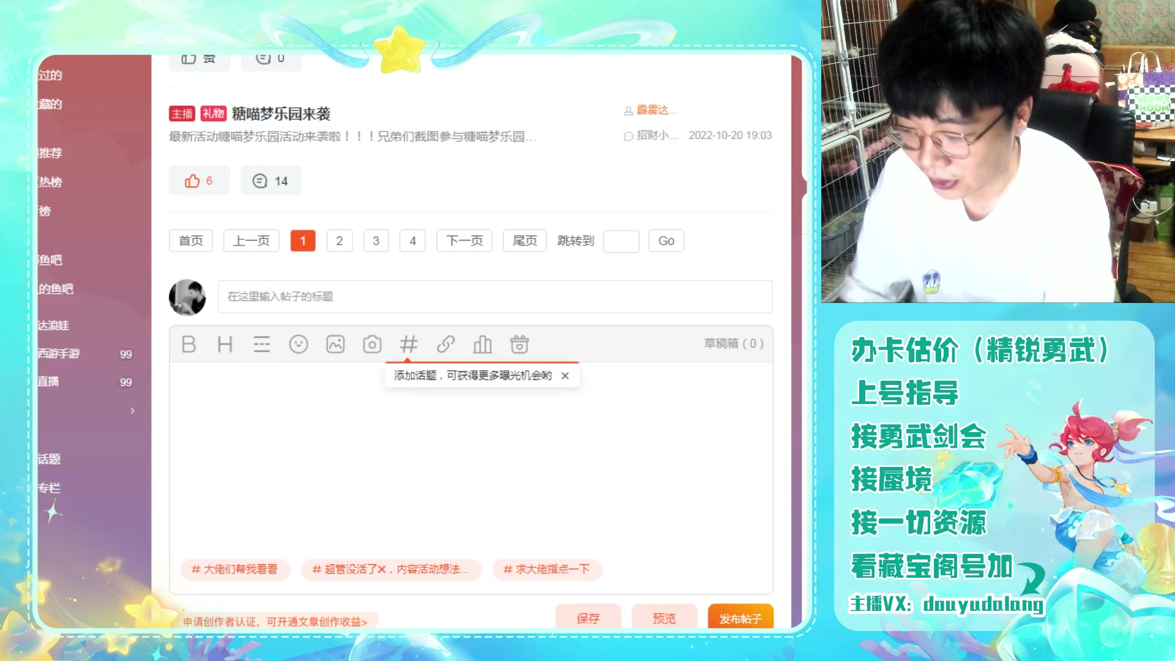This screenshot has height=661, width=1175.
Task: Add a topic with hashtag icon
Action: click(x=409, y=345)
